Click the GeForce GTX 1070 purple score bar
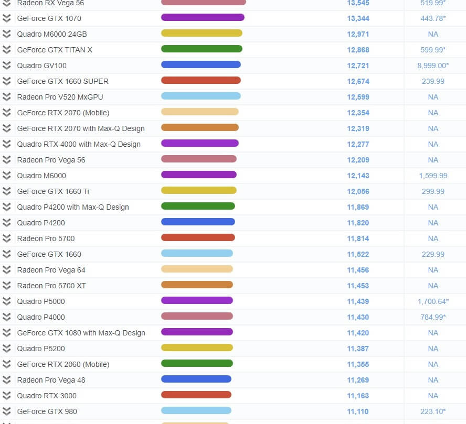Screen dimensions: 466x424 tap(203, 17)
